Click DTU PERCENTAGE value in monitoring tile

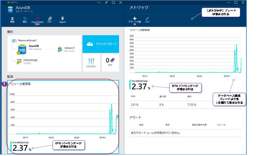pos(22,148)
